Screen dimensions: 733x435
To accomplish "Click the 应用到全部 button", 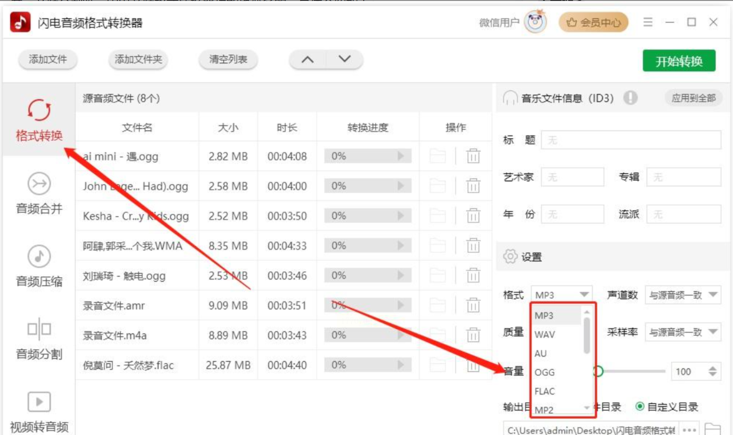I will pyautogui.click(x=693, y=98).
